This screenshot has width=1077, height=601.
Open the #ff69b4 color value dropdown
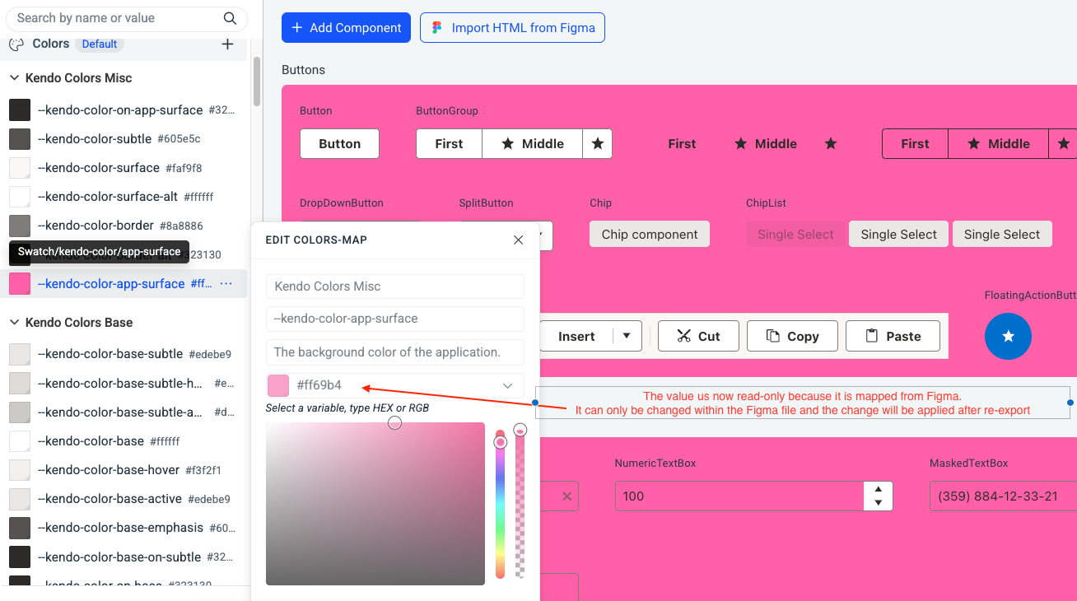pos(508,385)
